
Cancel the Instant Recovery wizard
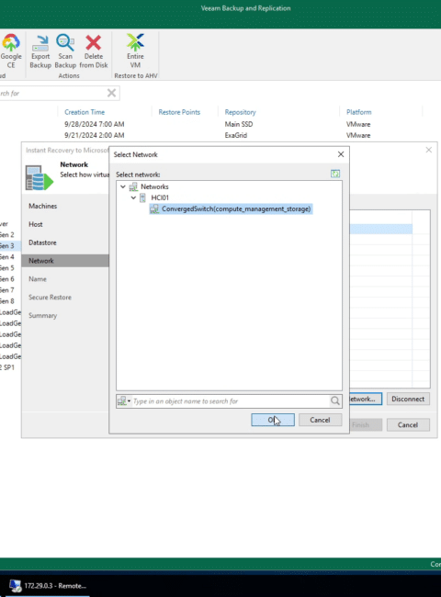pyautogui.click(x=408, y=424)
